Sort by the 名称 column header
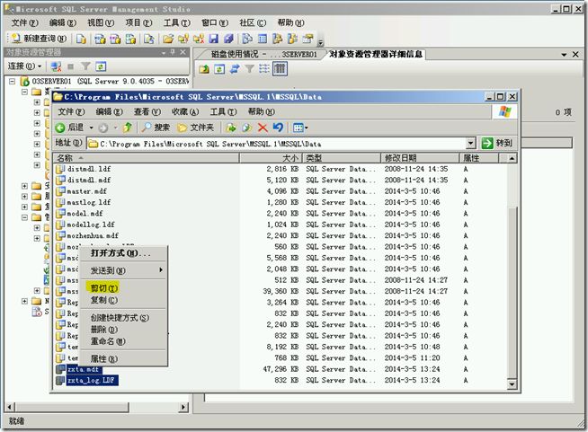The height and width of the screenshot is (432, 588). click(x=146, y=158)
